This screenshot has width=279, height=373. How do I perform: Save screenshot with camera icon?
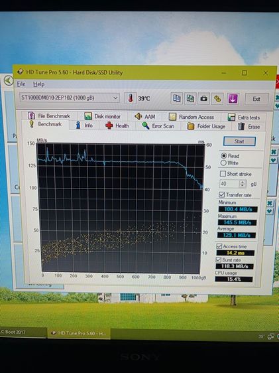[203, 98]
